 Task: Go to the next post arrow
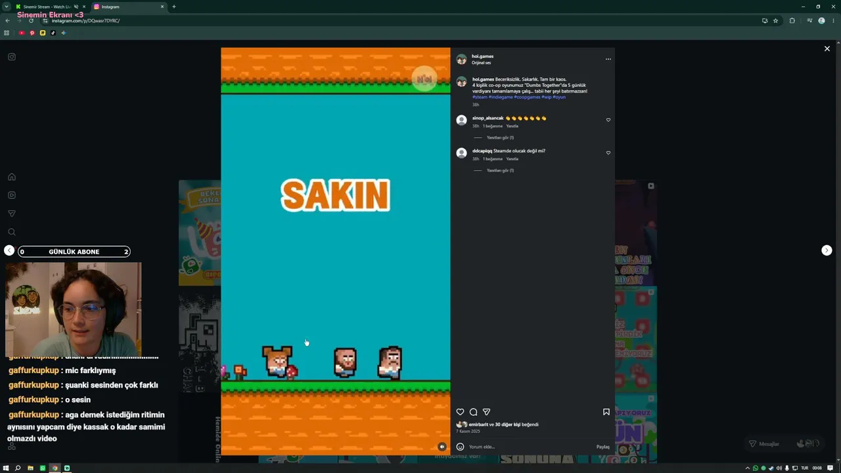[x=827, y=250]
